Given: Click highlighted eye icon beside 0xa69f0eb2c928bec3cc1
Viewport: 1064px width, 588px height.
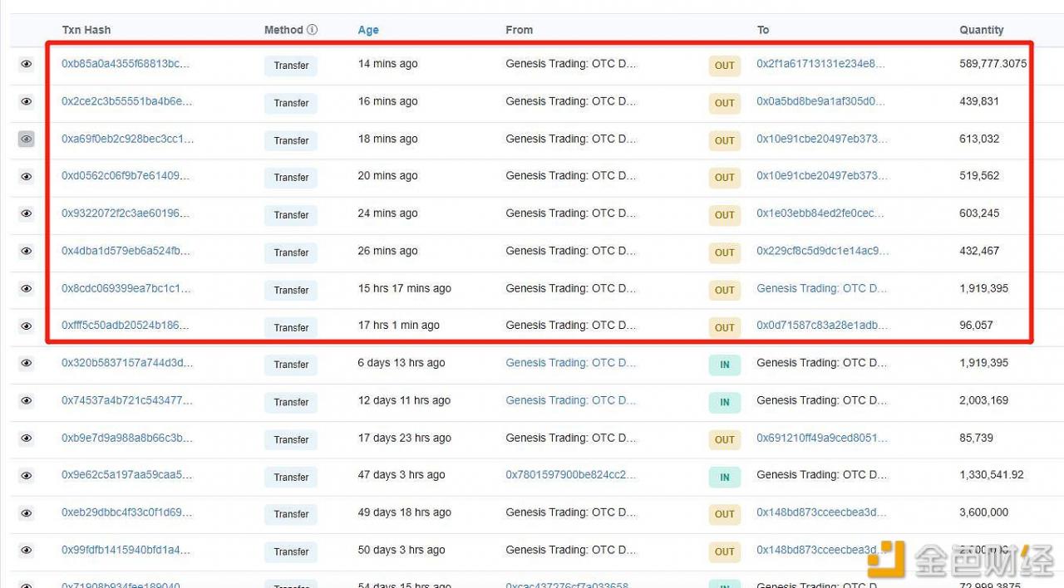Looking at the screenshot, I should (x=27, y=140).
